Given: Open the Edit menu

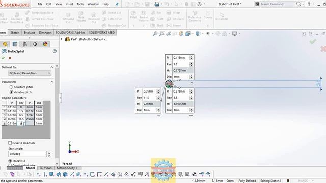Looking at the screenshot, I should pos(49,4).
